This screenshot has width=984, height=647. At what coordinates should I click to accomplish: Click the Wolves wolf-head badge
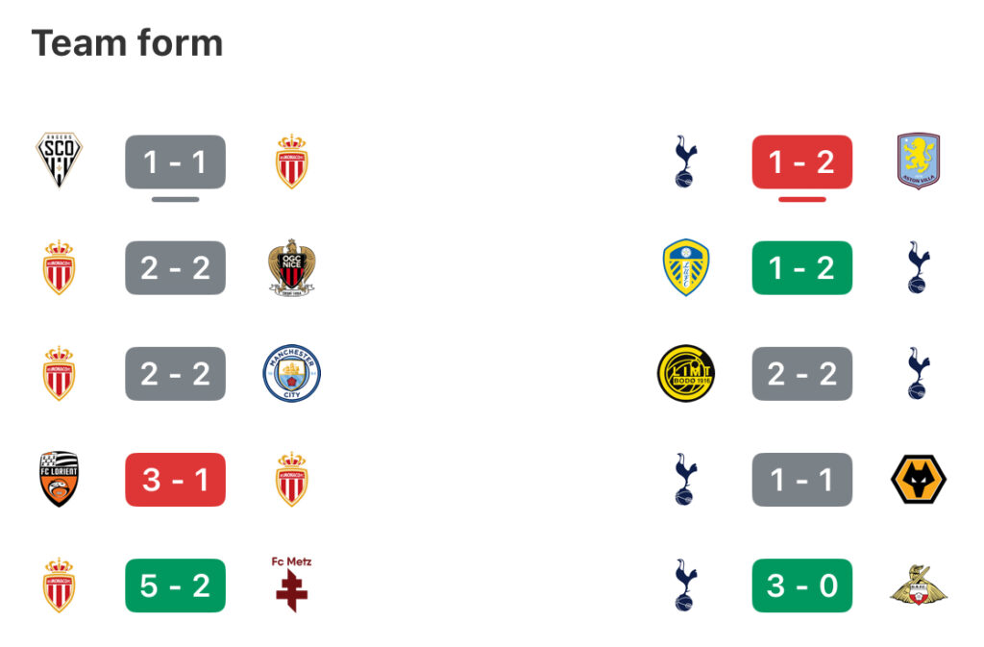coord(918,479)
